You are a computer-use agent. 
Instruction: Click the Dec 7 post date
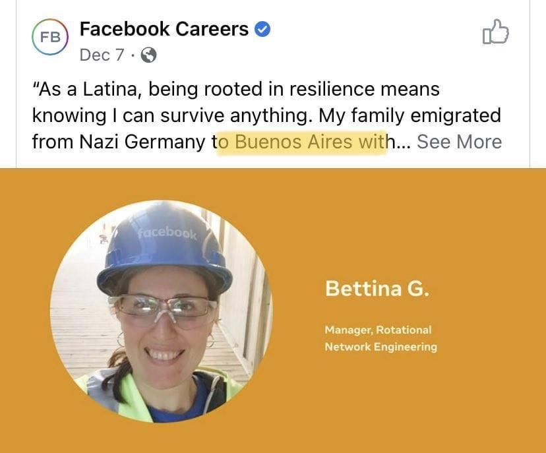(x=102, y=55)
